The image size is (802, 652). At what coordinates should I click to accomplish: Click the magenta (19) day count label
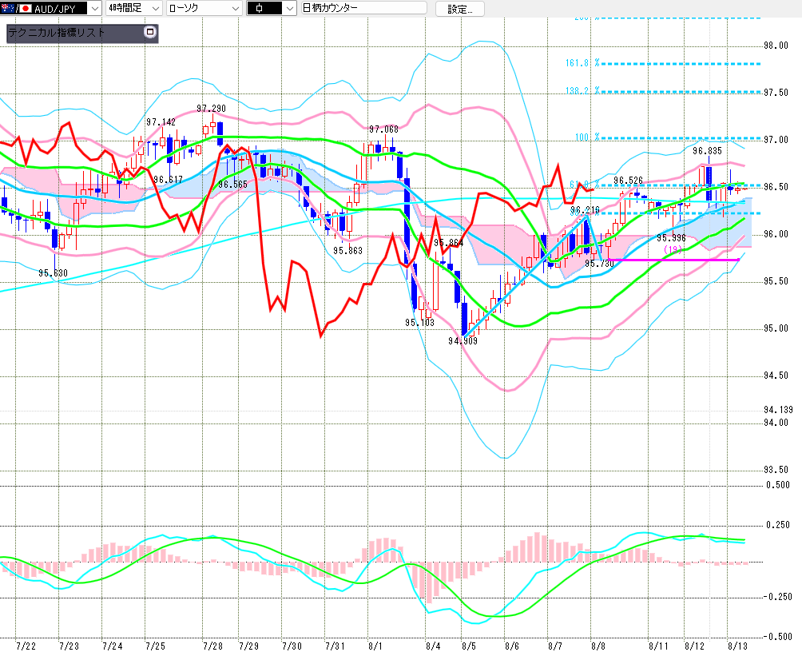point(673,250)
